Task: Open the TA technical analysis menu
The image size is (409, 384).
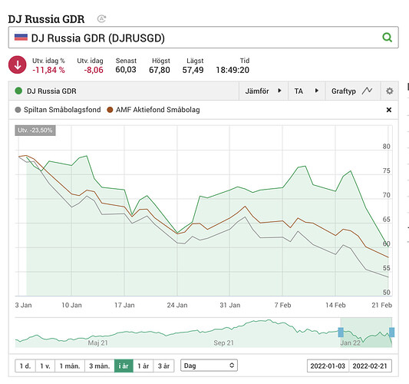Action: click(x=306, y=91)
